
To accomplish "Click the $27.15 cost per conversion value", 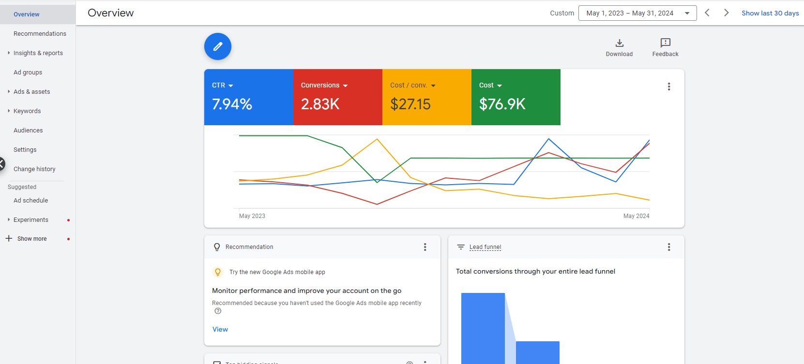I will coord(410,104).
